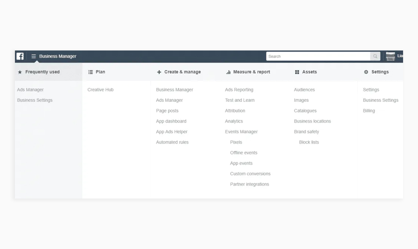Click the Frequently used star icon

pyautogui.click(x=20, y=72)
